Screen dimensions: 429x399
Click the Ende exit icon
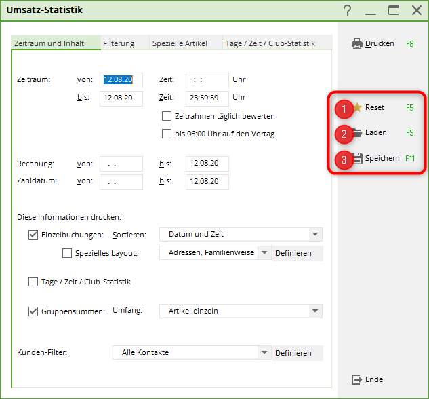[357, 379]
